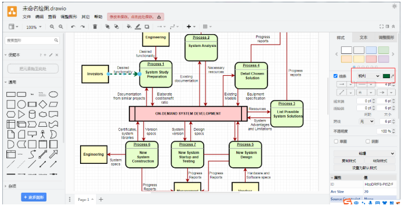The height and width of the screenshot is (209, 401).
Task: Switch to the 文本 Text tab
Action: pyautogui.click(x=363, y=38)
